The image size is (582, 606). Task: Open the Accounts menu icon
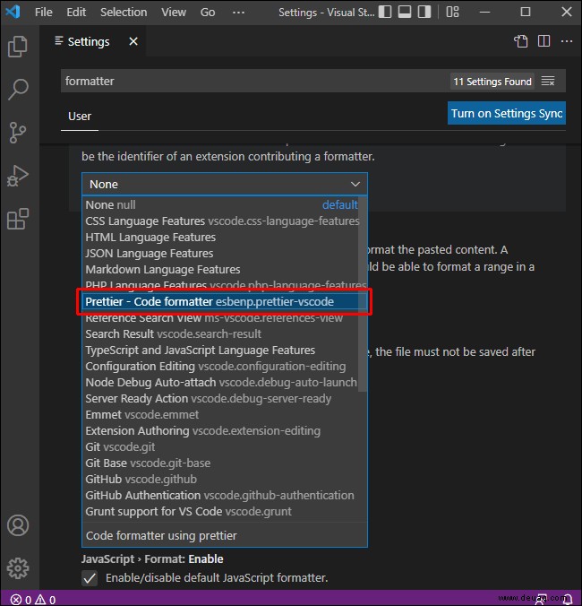[18, 525]
